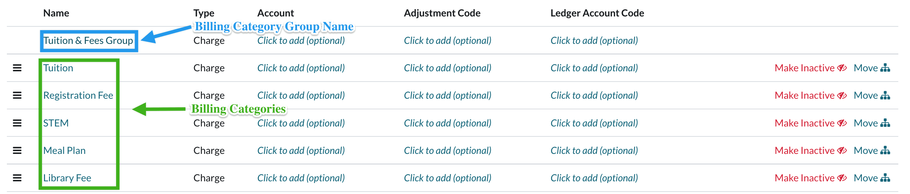
Task: Open the Library Fee billing category
Action: 67,178
